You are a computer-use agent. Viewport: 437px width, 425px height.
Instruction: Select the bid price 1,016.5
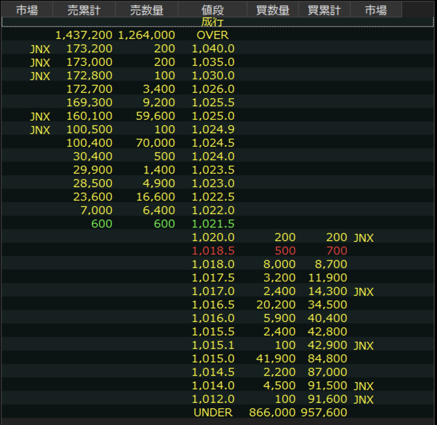[x=213, y=305]
